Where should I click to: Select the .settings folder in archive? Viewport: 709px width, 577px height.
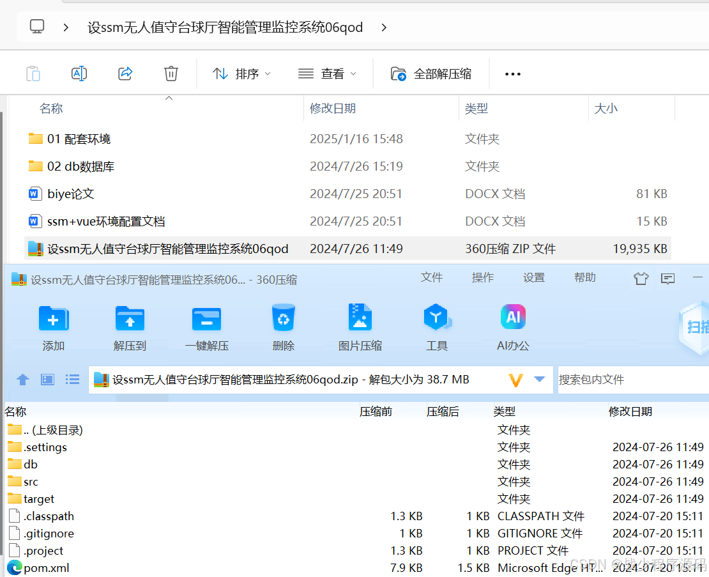(x=38, y=447)
